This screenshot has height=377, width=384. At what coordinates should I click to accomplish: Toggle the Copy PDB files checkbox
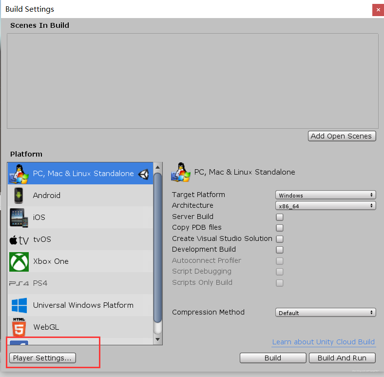click(x=279, y=228)
